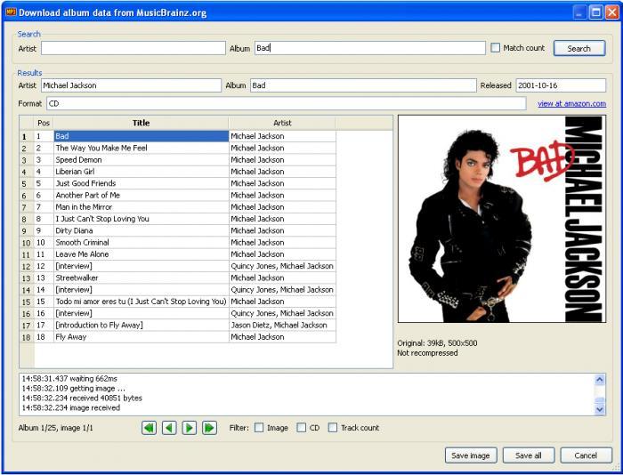This screenshot has width=623, height=475.
Task: Click Original: 39kB, 500x500 info text
Action: pos(437,343)
